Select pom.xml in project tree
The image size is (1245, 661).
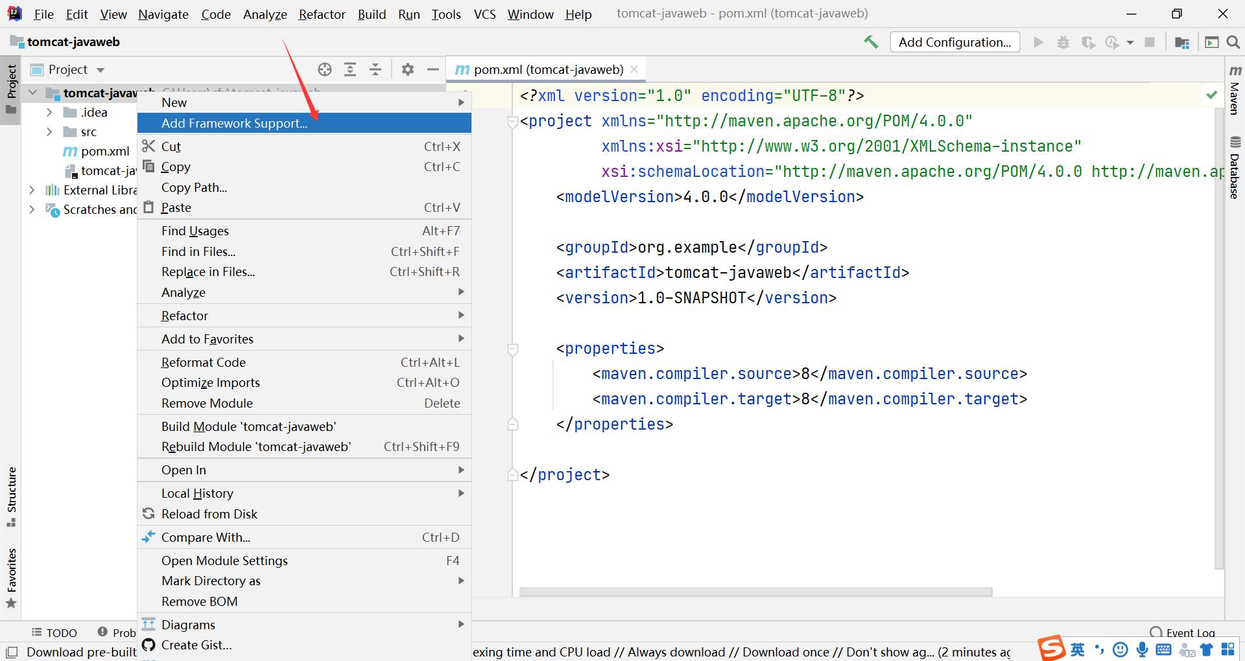pos(96,151)
